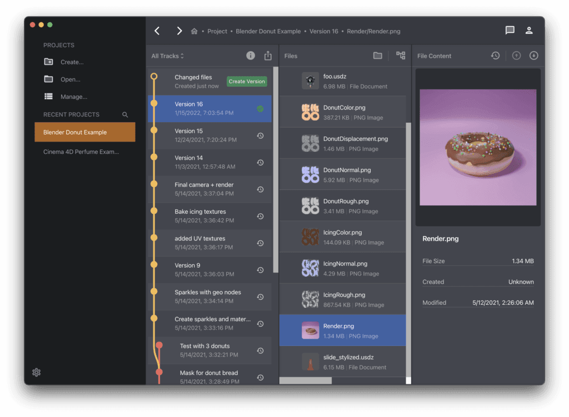This screenshot has width=569, height=417.
Task: Select the IcingRough.png file
Action: pos(342,299)
